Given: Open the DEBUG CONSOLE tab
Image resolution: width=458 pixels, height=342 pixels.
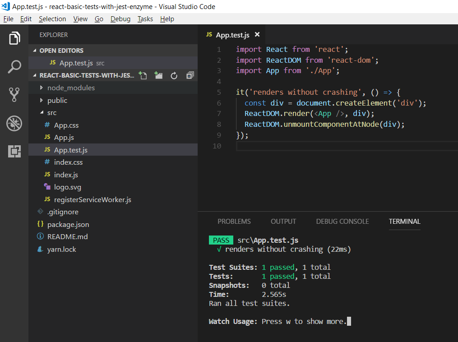Looking at the screenshot, I should tap(342, 221).
